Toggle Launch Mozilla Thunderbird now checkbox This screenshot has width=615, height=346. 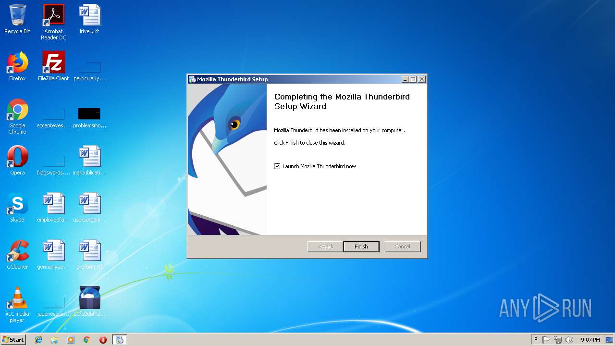pyautogui.click(x=277, y=166)
